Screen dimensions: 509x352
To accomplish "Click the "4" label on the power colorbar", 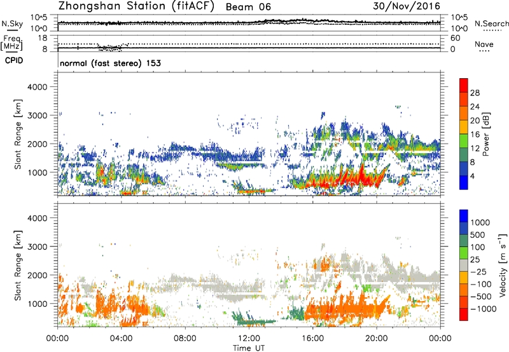I will point(473,177).
